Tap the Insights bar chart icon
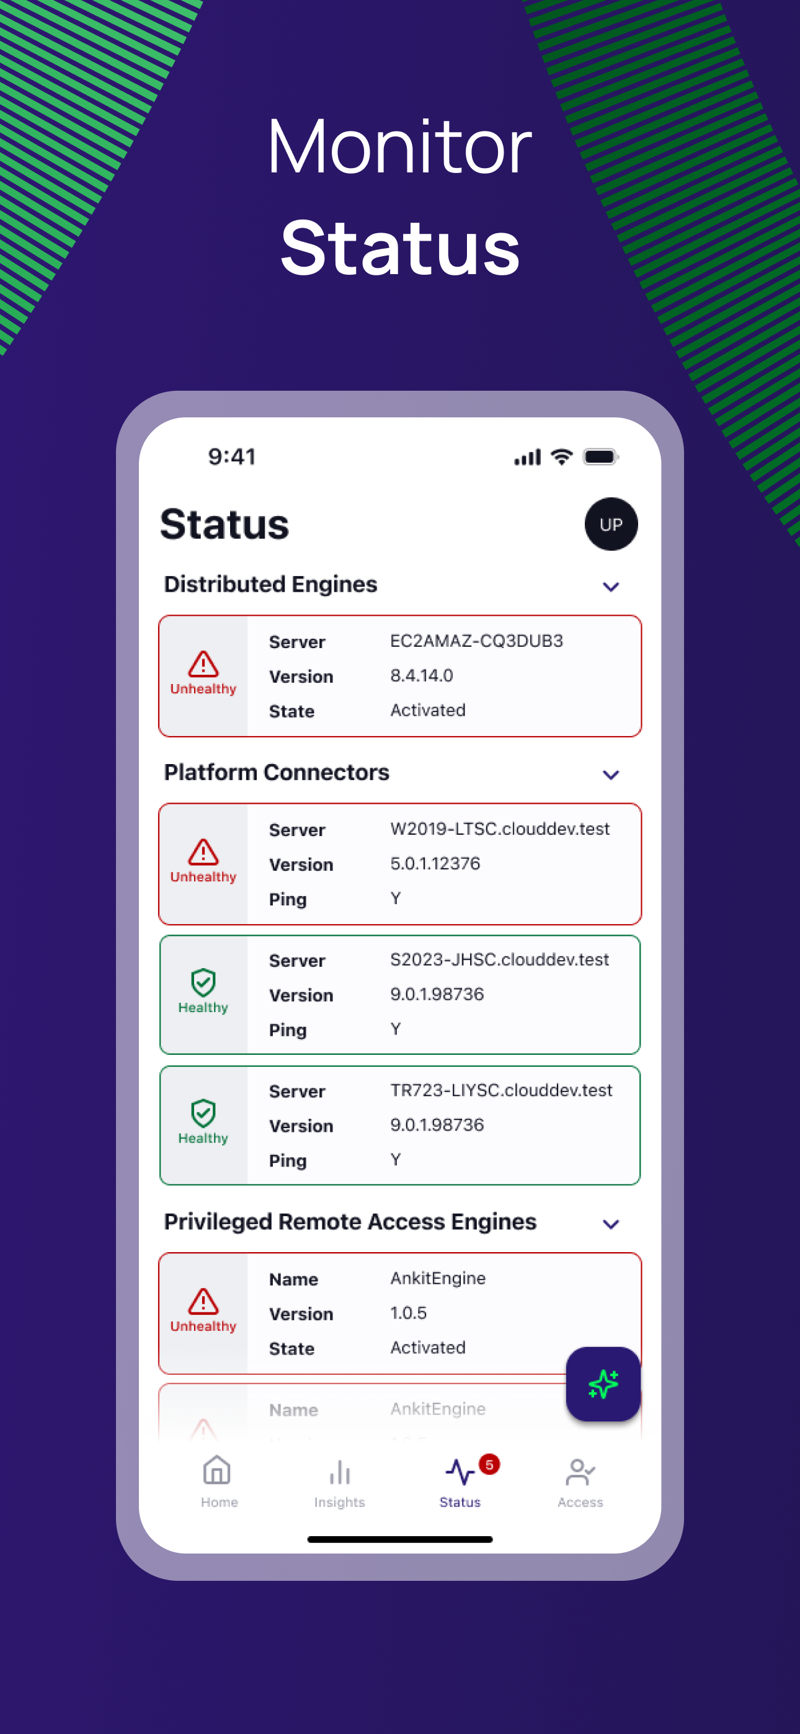800x1734 pixels. pos(339,1472)
